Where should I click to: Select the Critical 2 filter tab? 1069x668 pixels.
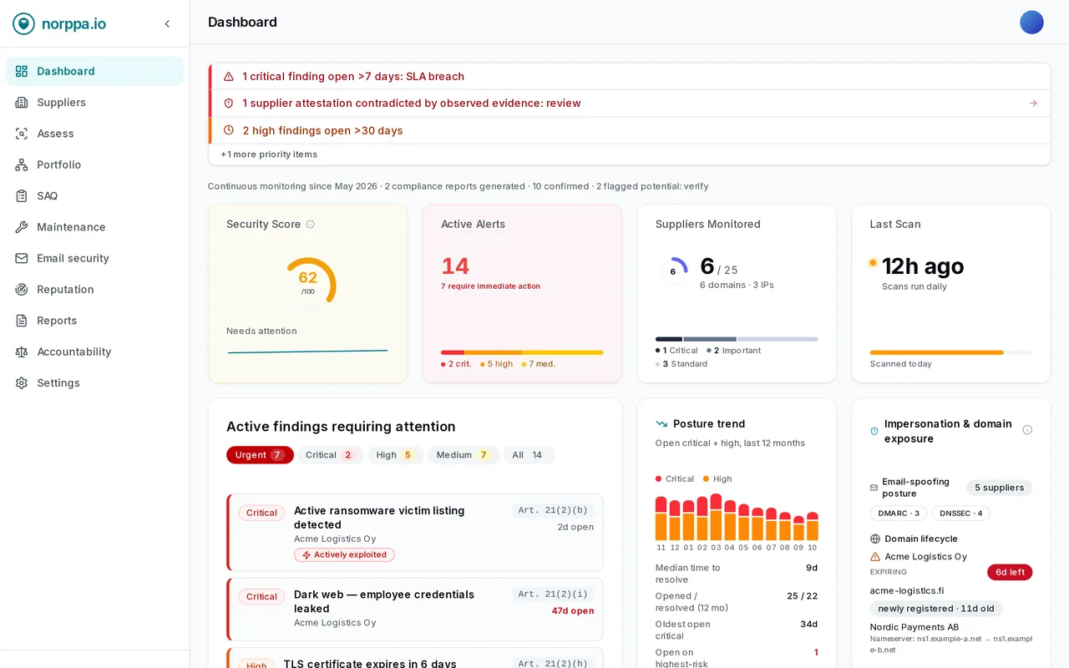coord(331,455)
